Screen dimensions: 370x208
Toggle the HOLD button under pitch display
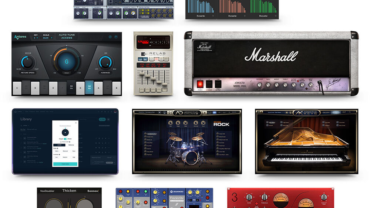pyautogui.click(x=67, y=73)
